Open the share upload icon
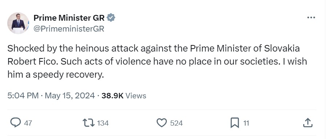Image resolution: width=329 pixels, height=139 pixels. (308, 123)
